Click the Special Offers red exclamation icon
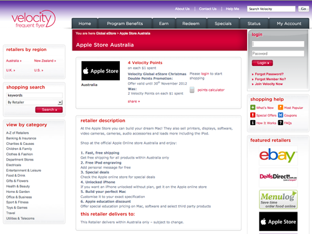The height and width of the screenshot is (234, 312). coord(253,115)
